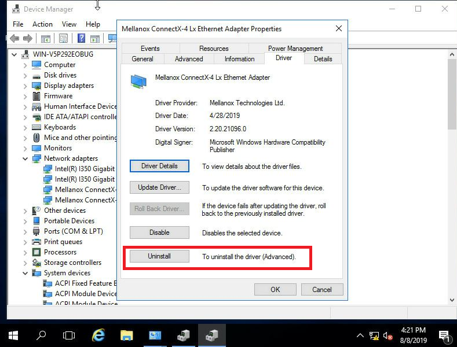
Task: Show hidden tray icons chevron
Action: (x=360, y=335)
